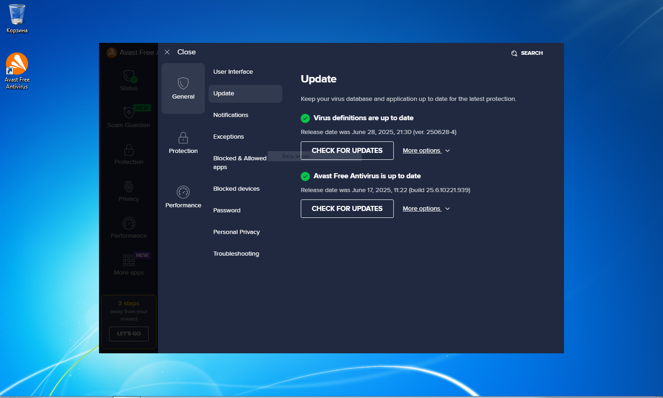Viewport: 663px width, 398px height.
Task: Go to the Password settings section
Action: (x=227, y=211)
